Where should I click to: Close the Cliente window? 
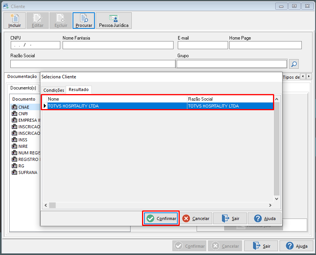tap(307, 6)
